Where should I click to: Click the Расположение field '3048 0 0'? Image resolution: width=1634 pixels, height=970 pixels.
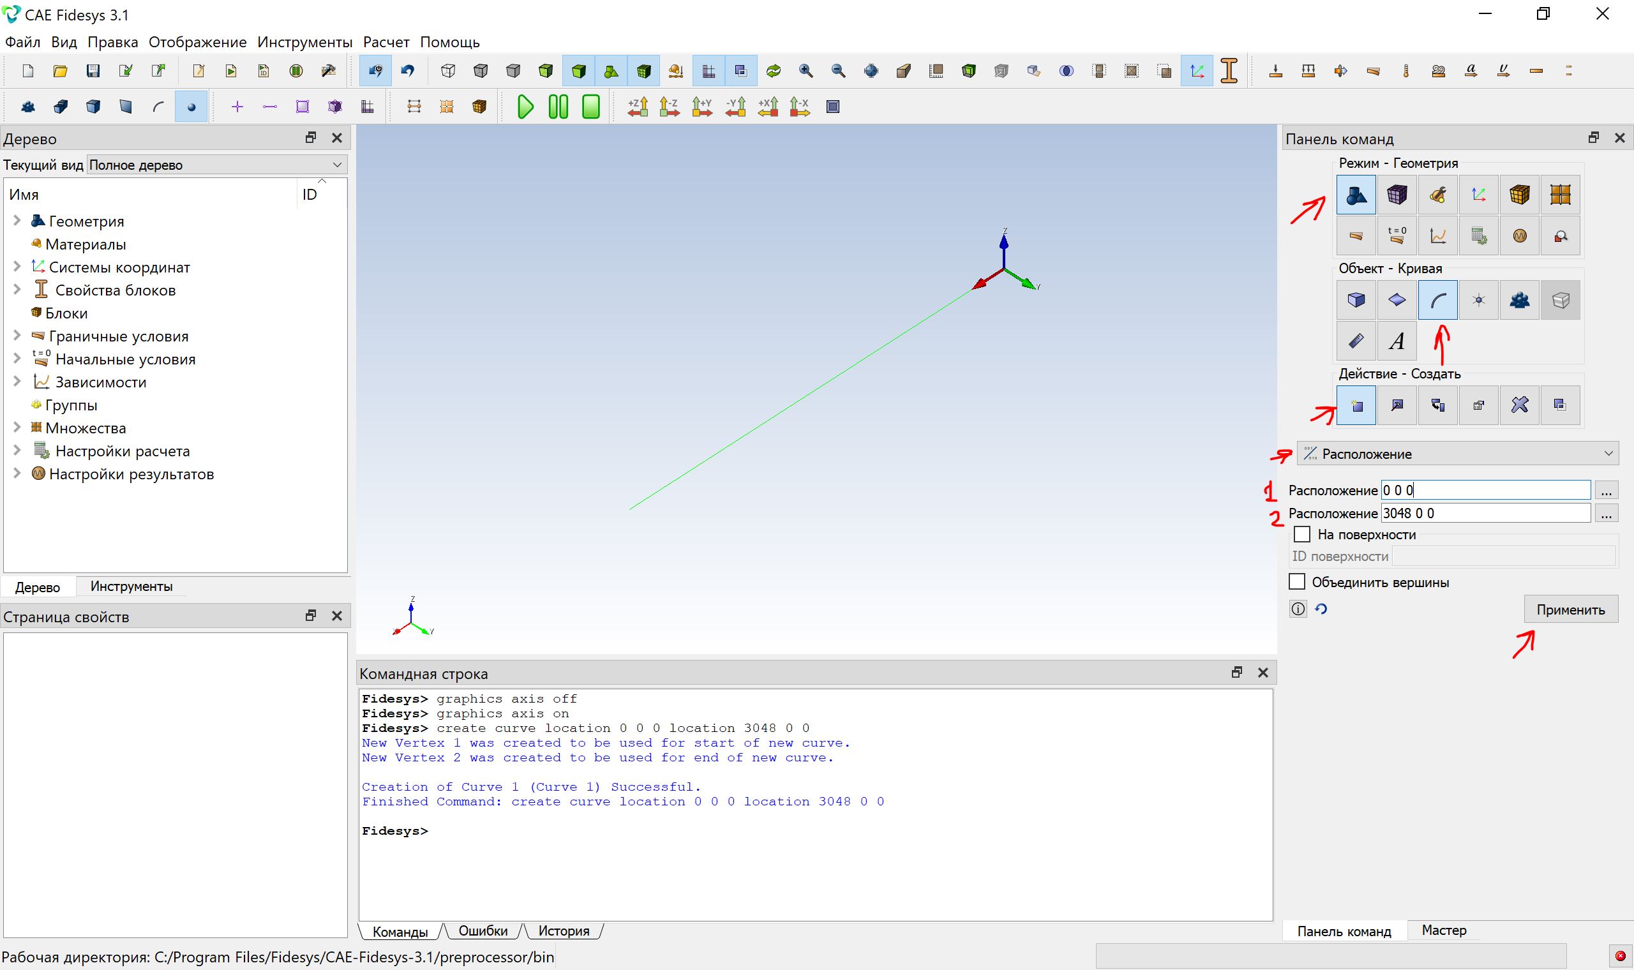[1486, 513]
